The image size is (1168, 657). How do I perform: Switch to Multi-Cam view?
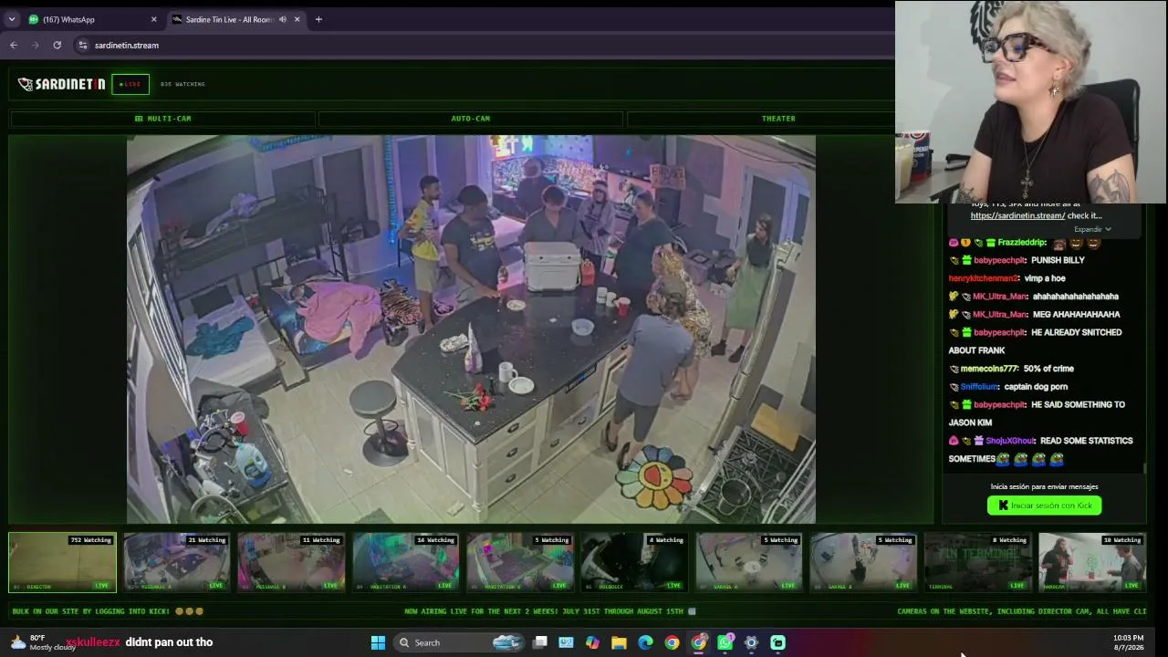[162, 119]
